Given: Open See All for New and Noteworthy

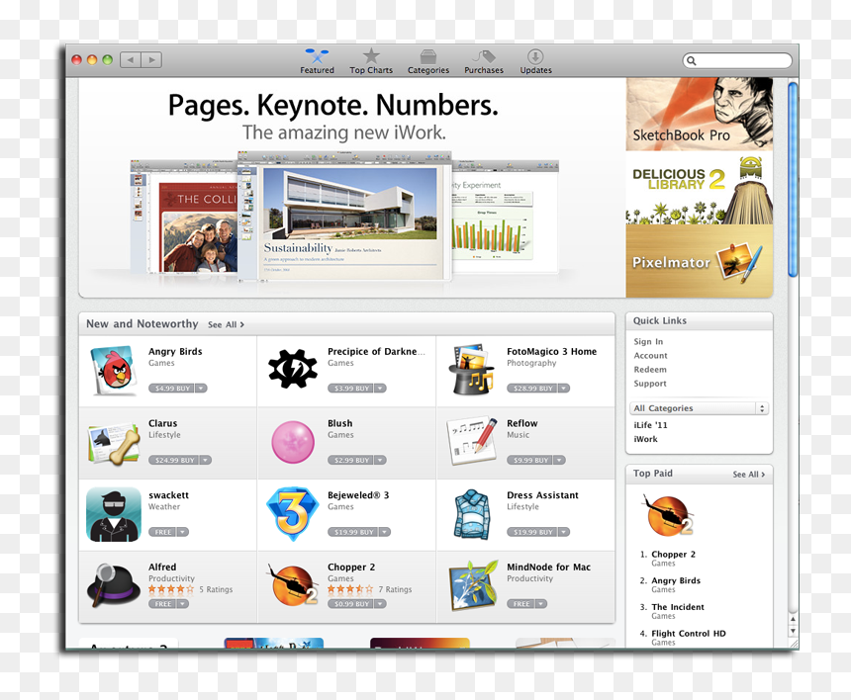Looking at the screenshot, I should click(x=226, y=324).
